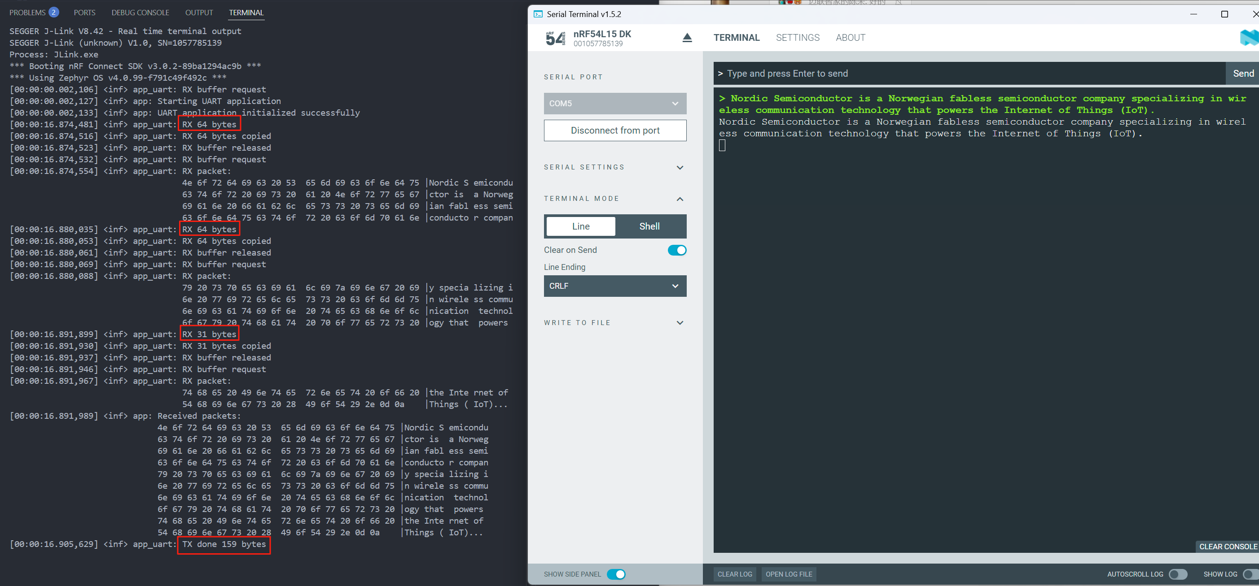Image resolution: width=1259 pixels, height=586 pixels.
Task: Toggle the Clear on Send switch
Action: click(677, 250)
